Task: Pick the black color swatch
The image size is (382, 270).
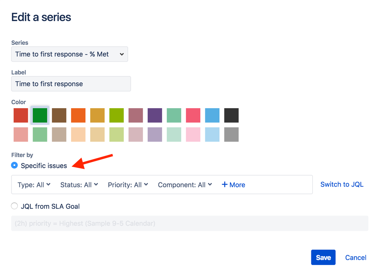Action: tap(231, 115)
